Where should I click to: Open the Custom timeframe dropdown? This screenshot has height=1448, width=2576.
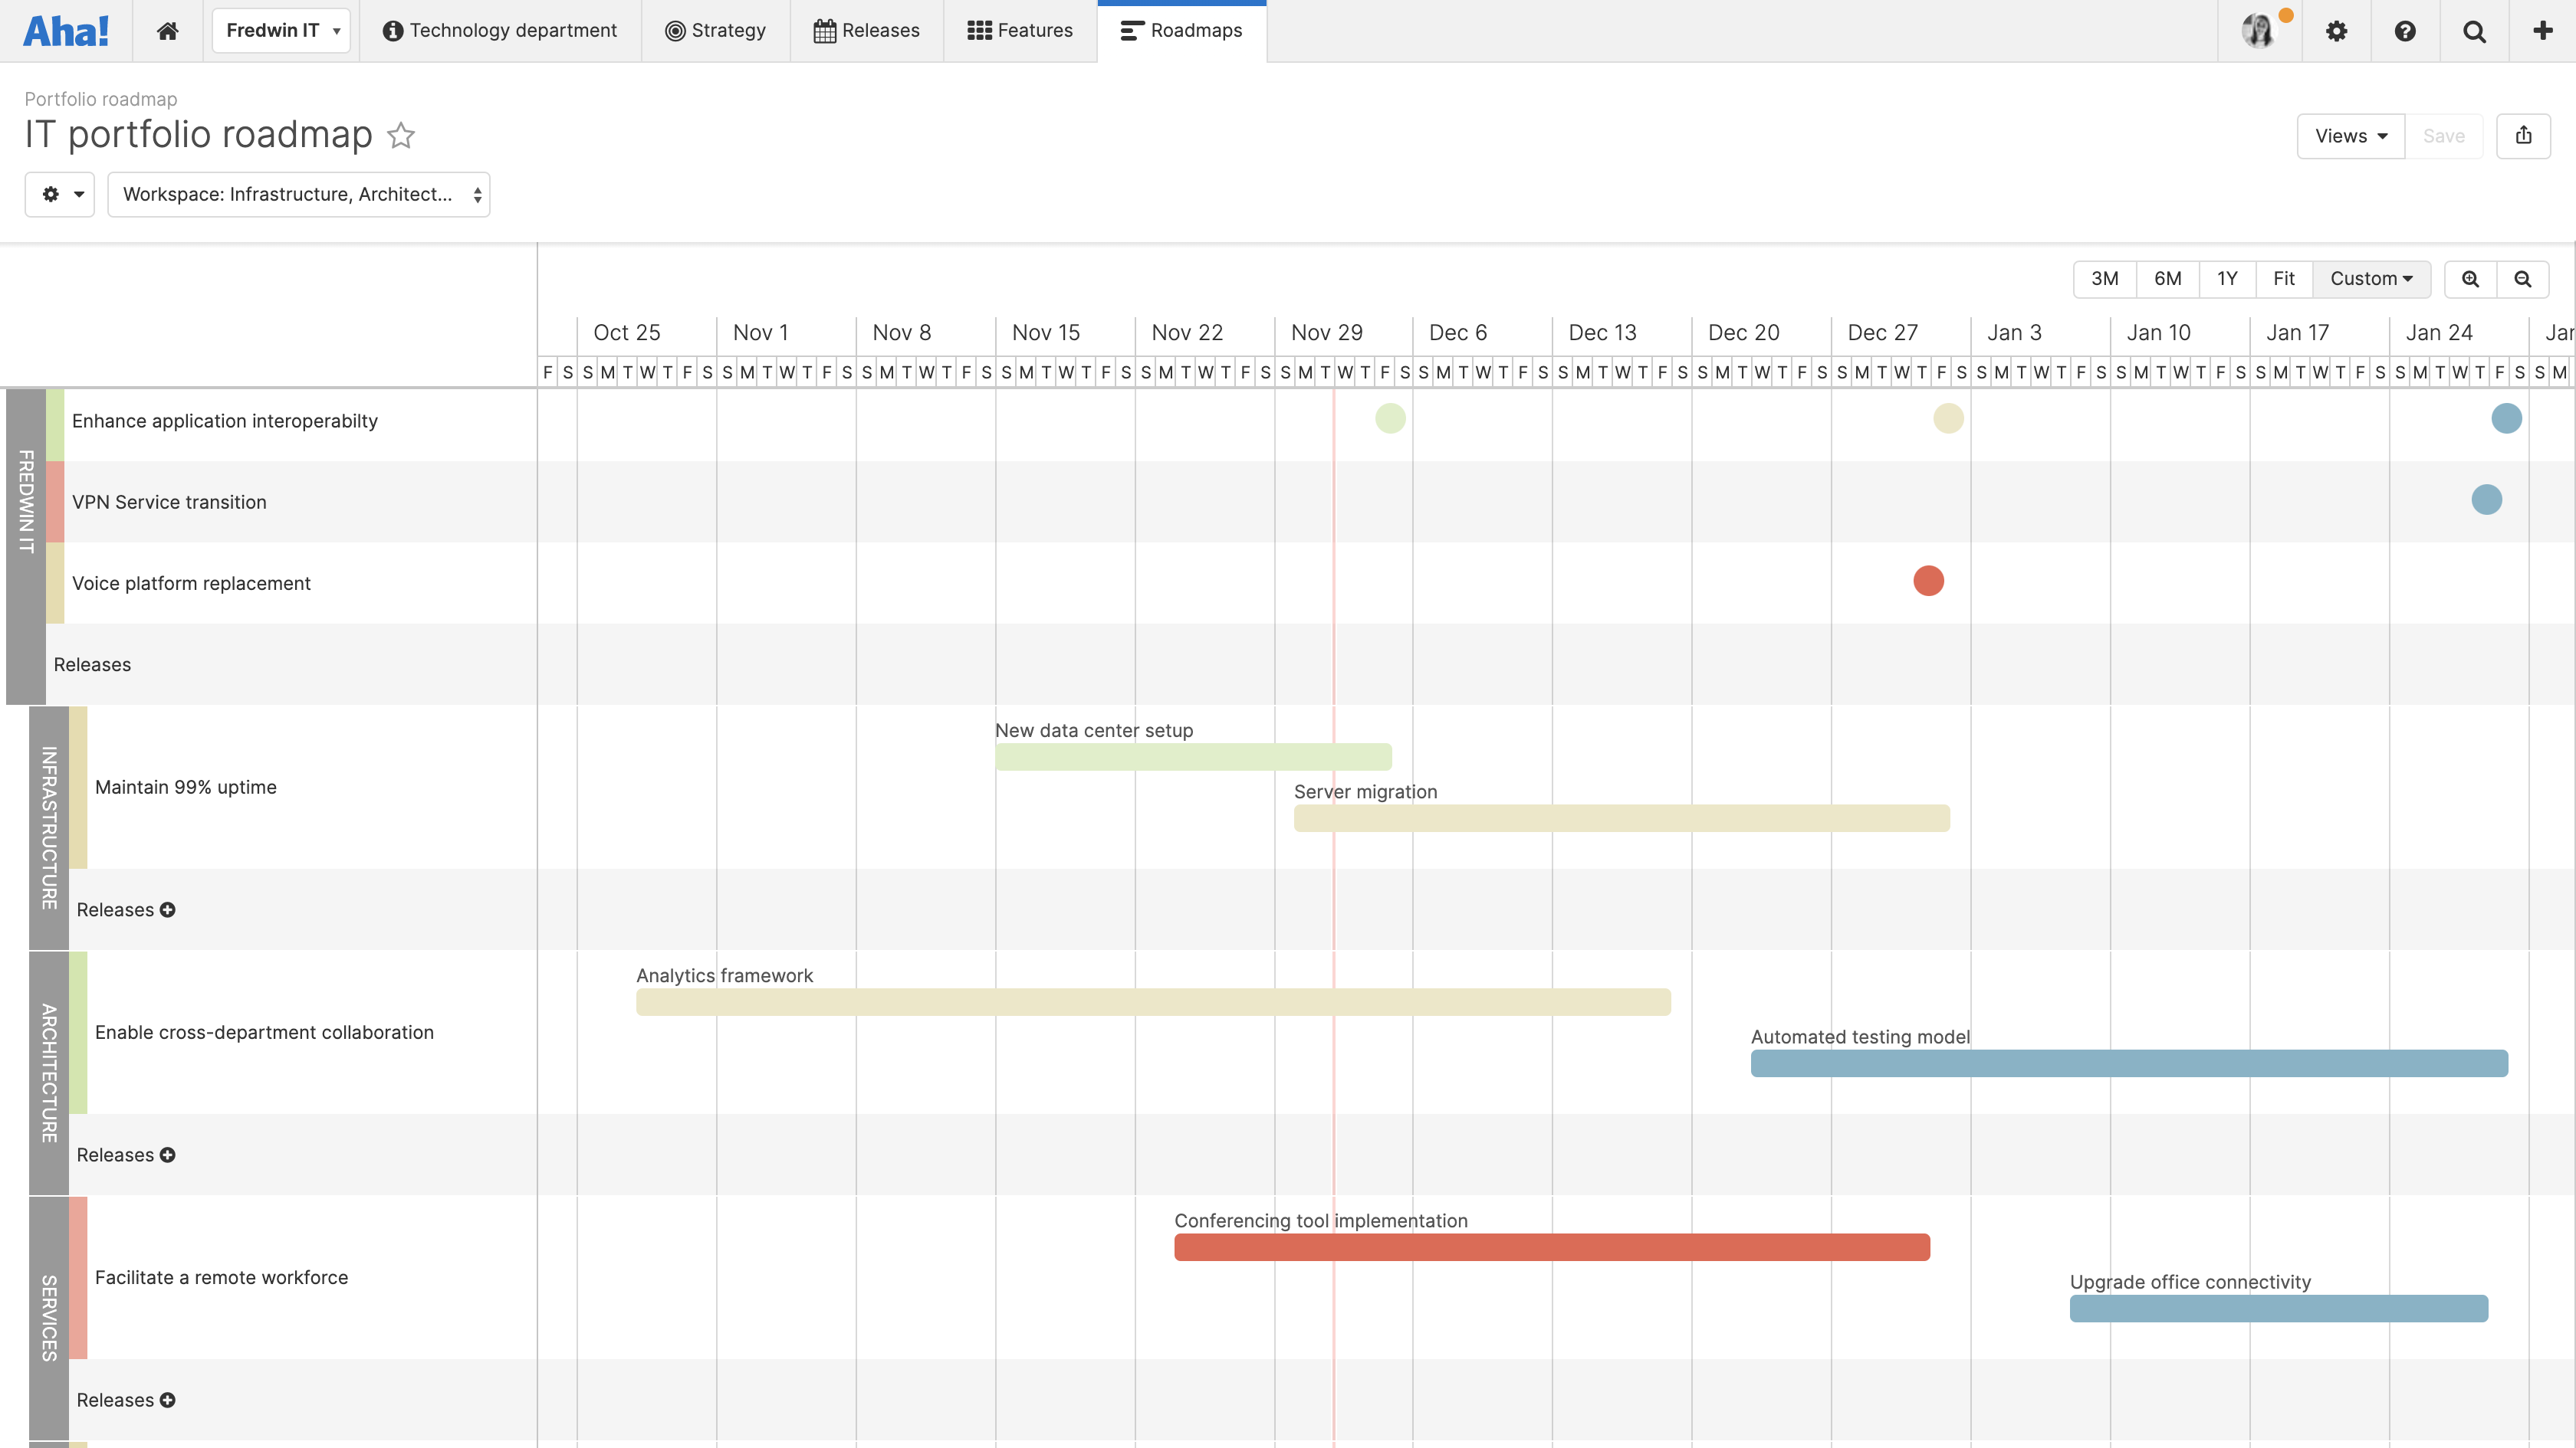[2371, 279]
